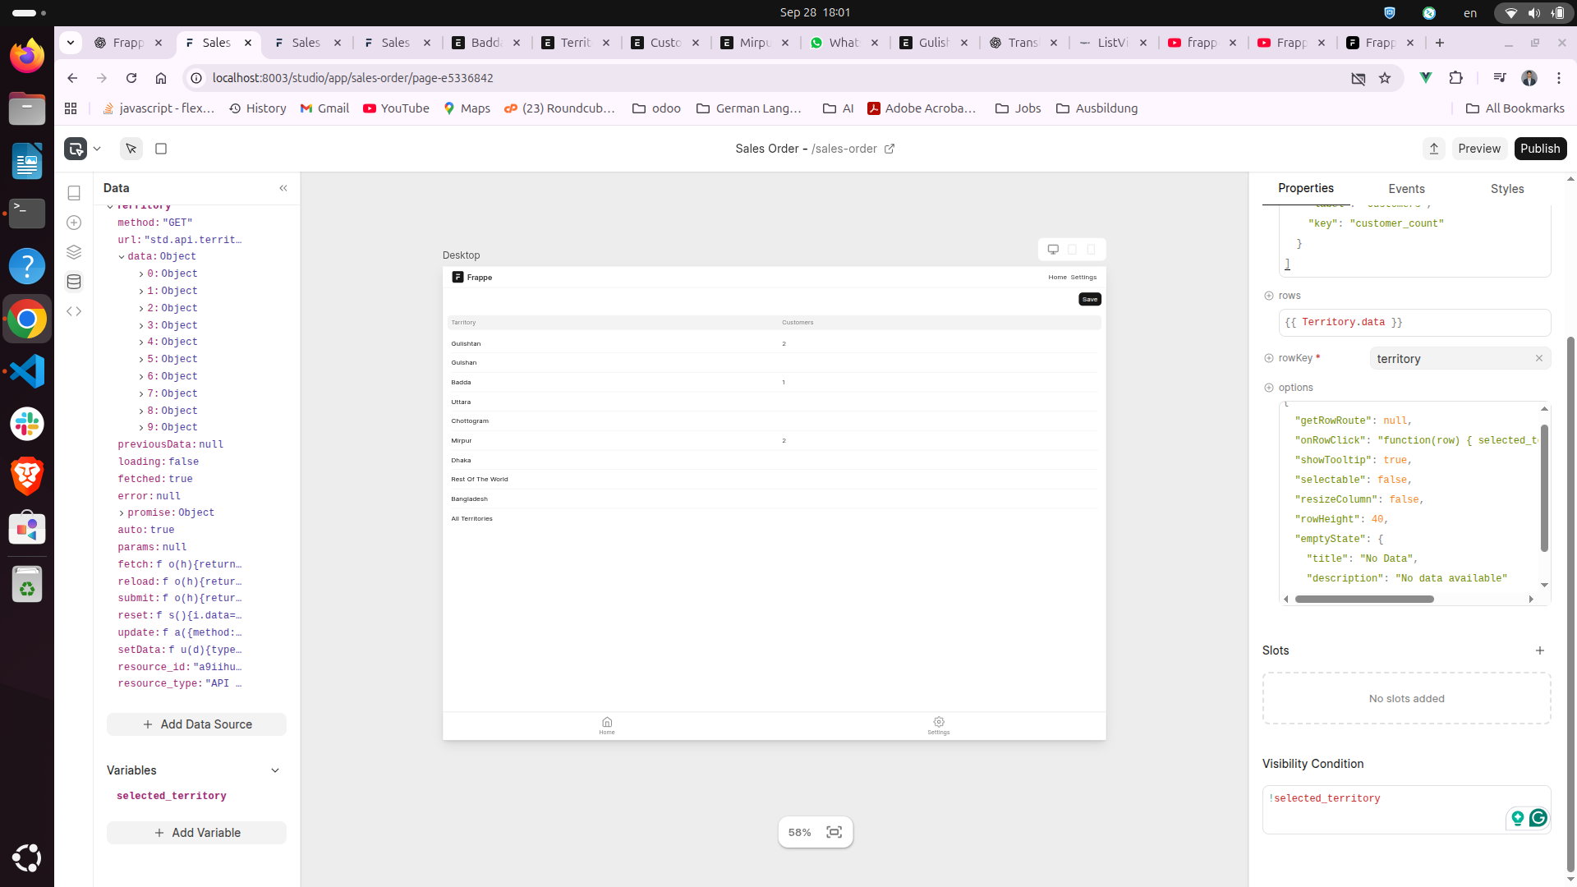Click the Add component plus sidebar icon
Screen dimensions: 1577x887
74,223
